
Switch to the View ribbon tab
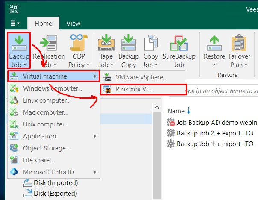pyautogui.click(x=73, y=24)
